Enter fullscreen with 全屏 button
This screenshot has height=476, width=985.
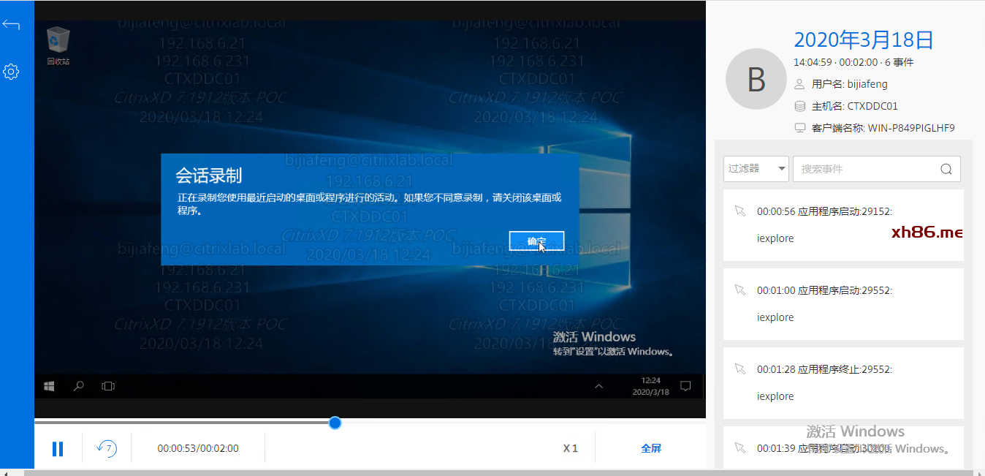[x=650, y=448]
